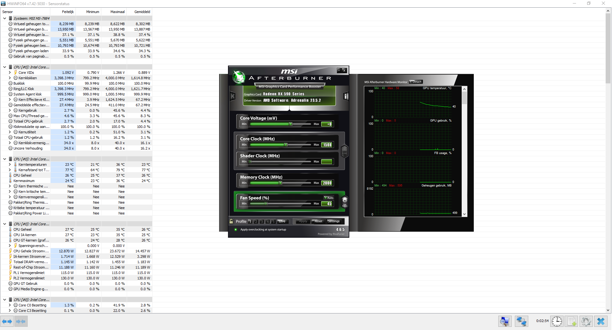The height and width of the screenshot is (330, 612).
Task: Select the GPU GT Gebruik row
Action: (x=76, y=284)
